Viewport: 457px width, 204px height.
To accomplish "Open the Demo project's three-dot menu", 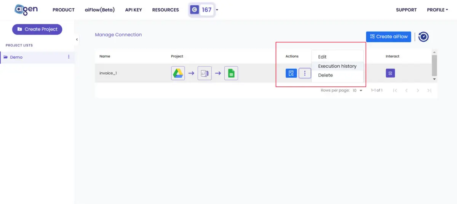I will 69,57.
